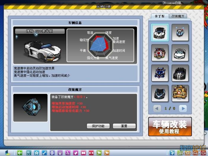Viewport: 208px width, 156px height.
Task: Click the cube logo at taskbar start
Action: click(8, 153)
